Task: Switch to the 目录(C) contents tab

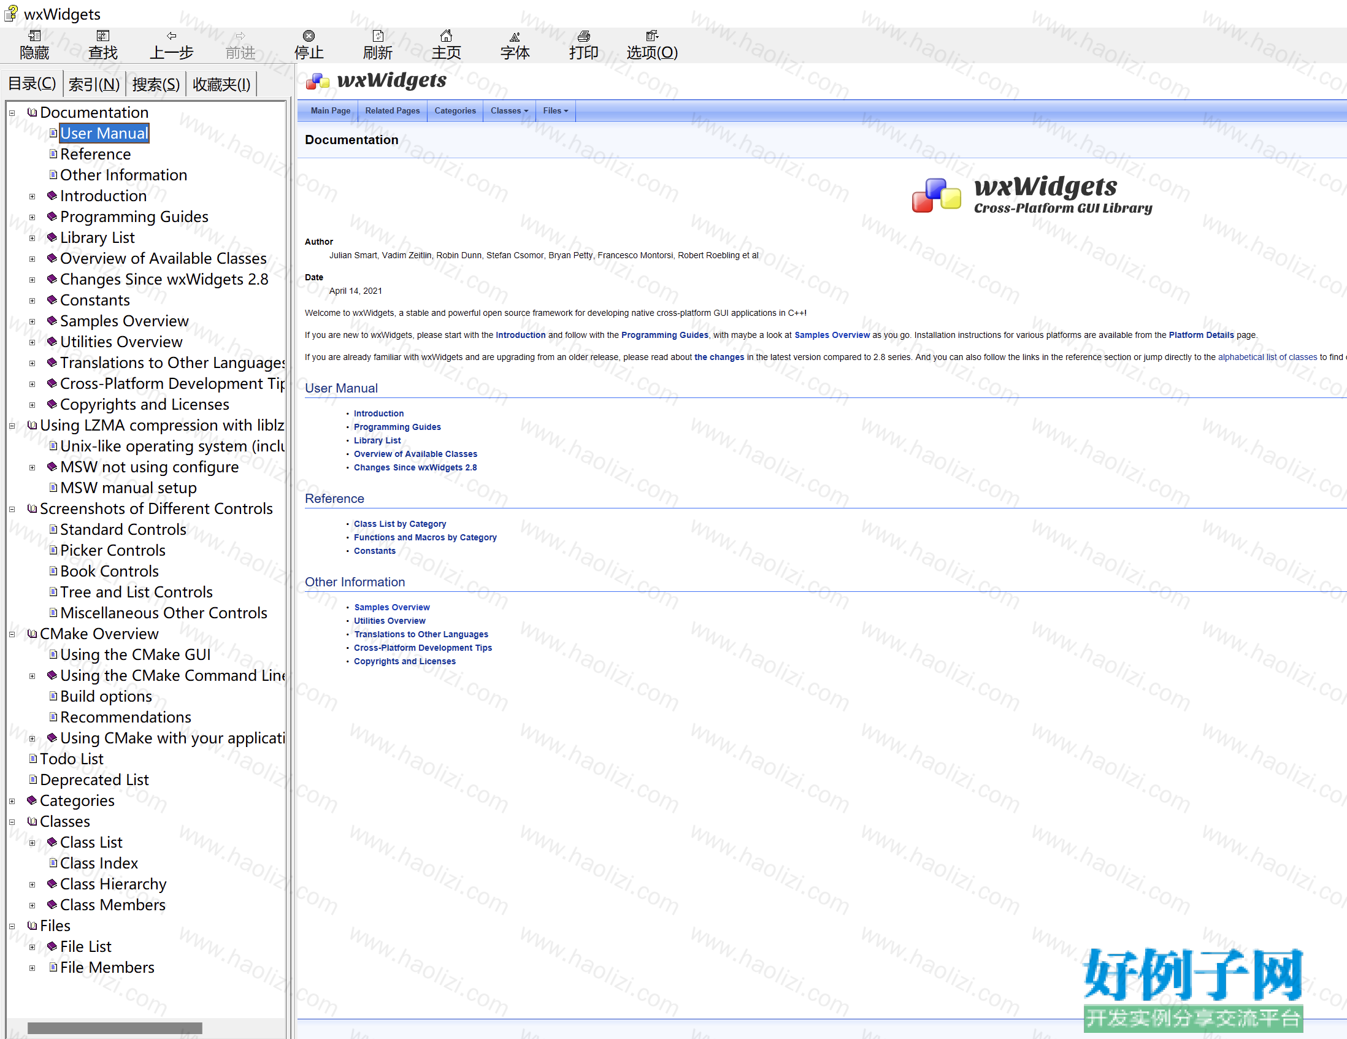Action: pos(32,84)
